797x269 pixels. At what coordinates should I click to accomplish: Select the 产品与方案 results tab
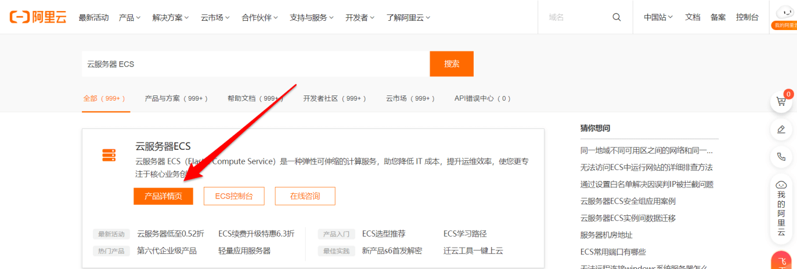coord(176,99)
